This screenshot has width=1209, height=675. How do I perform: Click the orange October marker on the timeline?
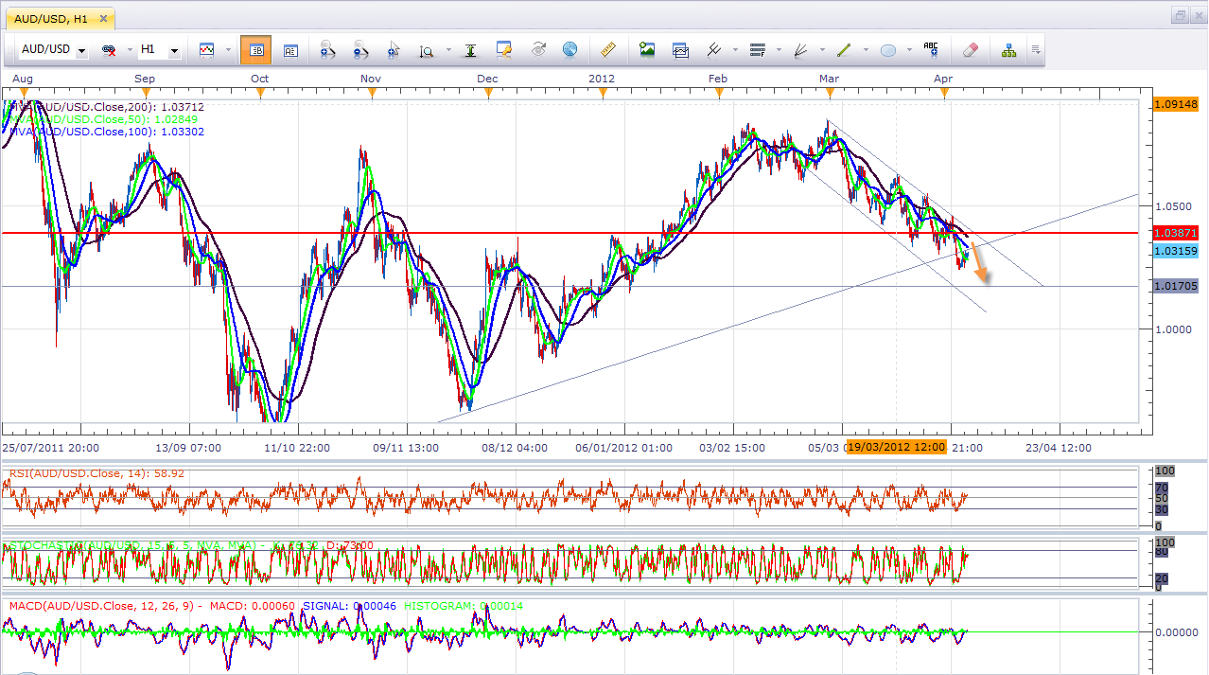pyautogui.click(x=261, y=93)
